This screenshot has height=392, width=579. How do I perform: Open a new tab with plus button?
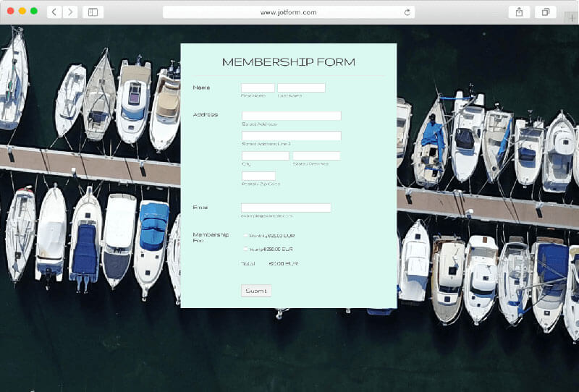pos(572,17)
